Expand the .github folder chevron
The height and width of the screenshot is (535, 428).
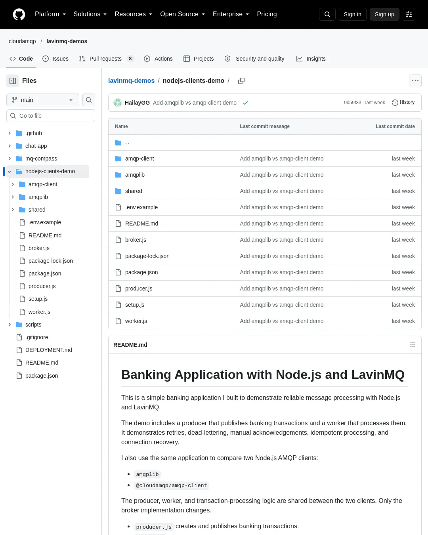(x=10, y=133)
